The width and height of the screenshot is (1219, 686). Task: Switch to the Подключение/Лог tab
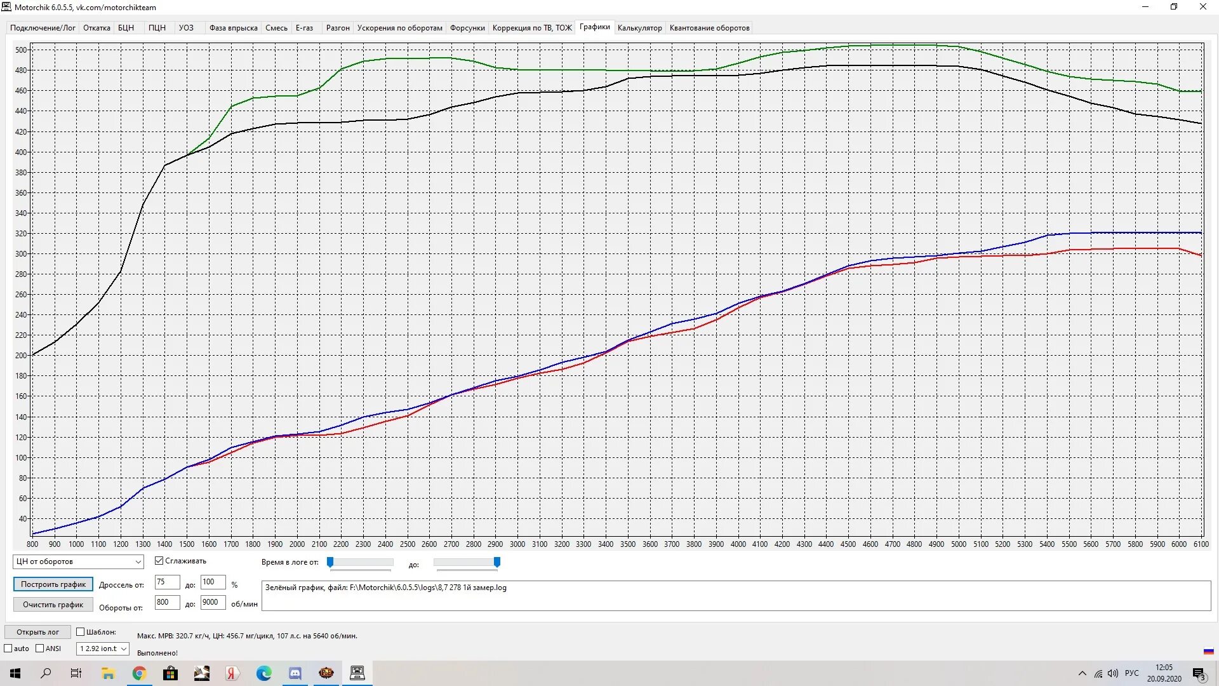43,28
